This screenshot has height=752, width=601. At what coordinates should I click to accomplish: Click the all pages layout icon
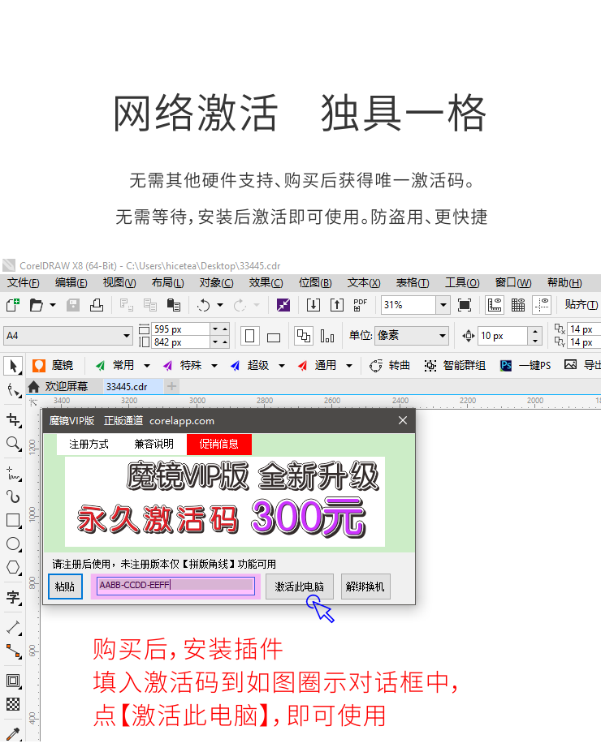pos(304,336)
